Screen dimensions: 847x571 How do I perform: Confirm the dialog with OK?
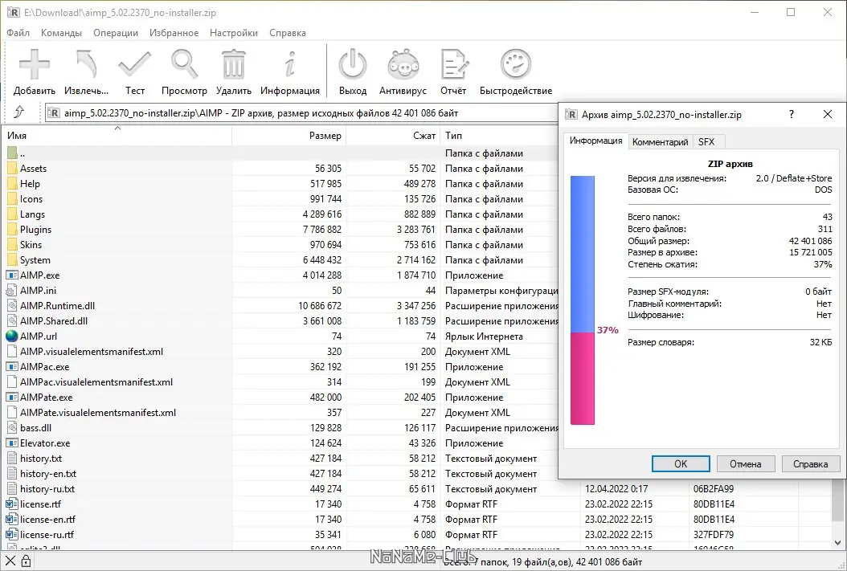681,463
